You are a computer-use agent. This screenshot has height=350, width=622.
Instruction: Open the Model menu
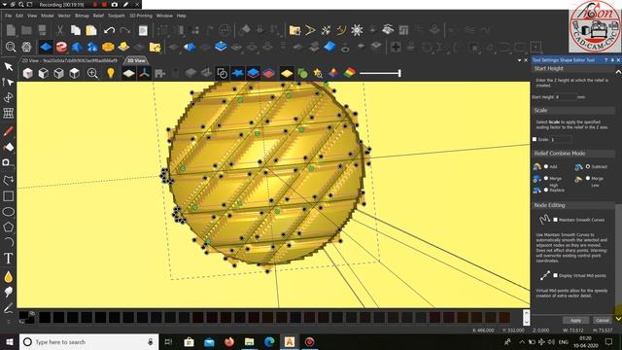pyautogui.click(x=48, y=16)
